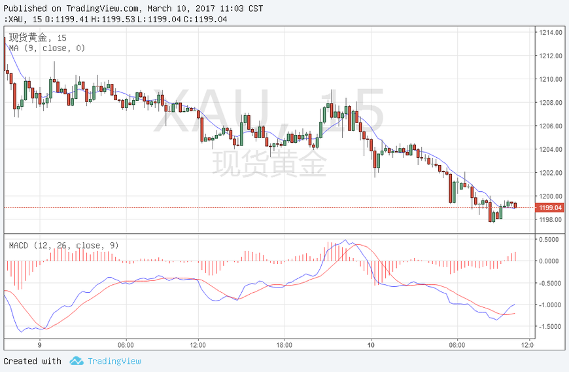
Task: Click the XAU OHLC values line
Action: 115,19
